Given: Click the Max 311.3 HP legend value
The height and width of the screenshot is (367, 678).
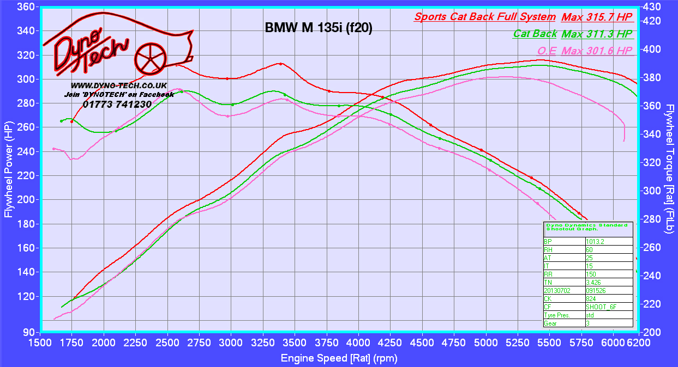Looking at the screenshot, I should click(x=596, y=34).
